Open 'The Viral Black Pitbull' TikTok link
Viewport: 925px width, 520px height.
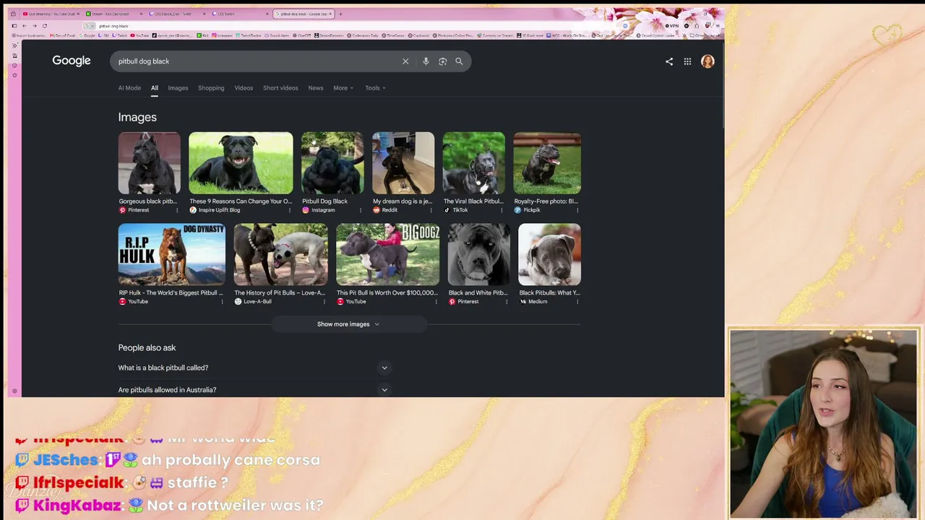coord(474,201)
